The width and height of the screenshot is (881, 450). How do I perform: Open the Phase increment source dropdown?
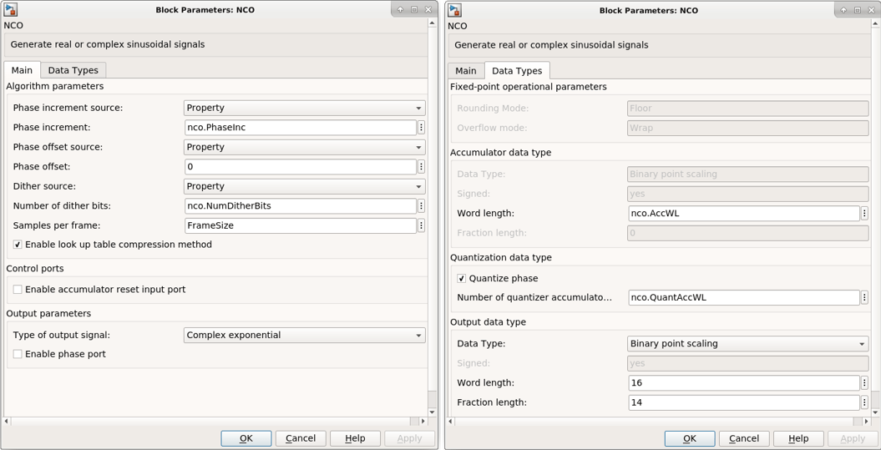[x=304, y=108]
